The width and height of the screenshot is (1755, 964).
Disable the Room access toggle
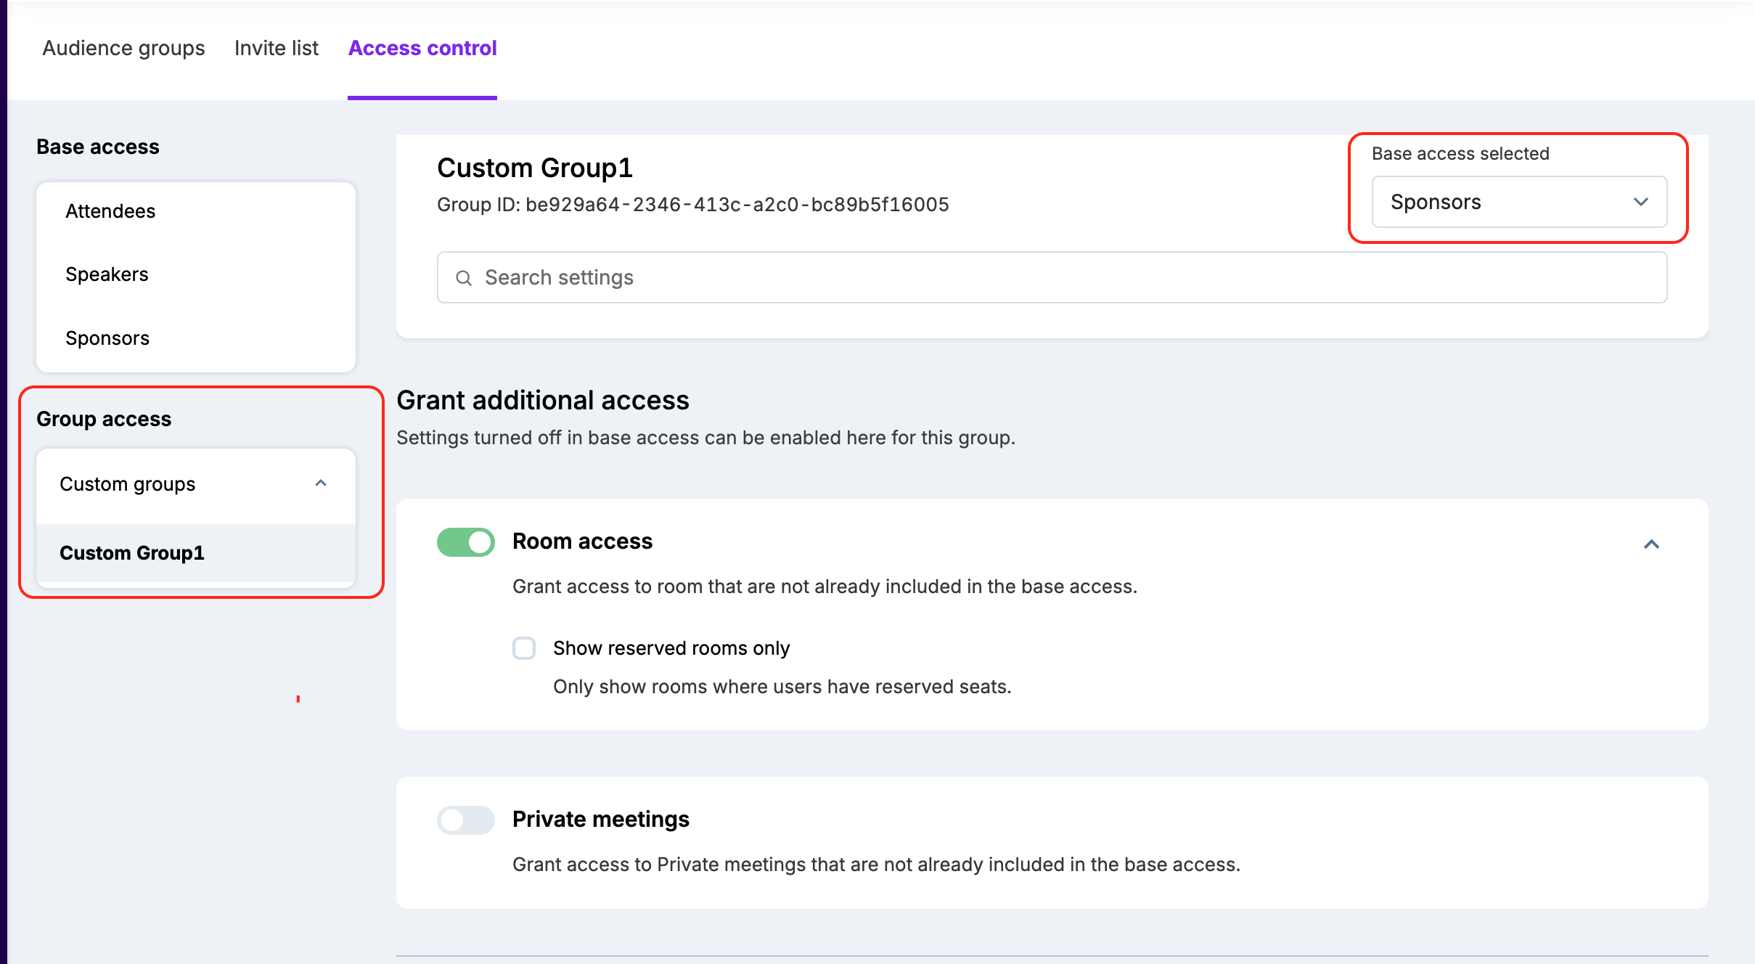465,542
